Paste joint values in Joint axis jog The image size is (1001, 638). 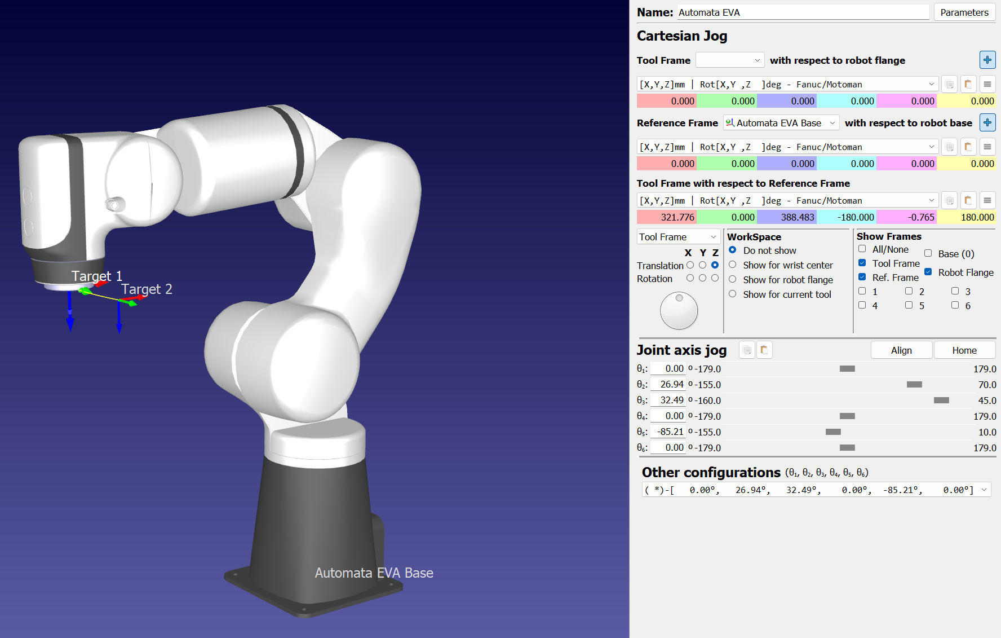coord(764,350)
